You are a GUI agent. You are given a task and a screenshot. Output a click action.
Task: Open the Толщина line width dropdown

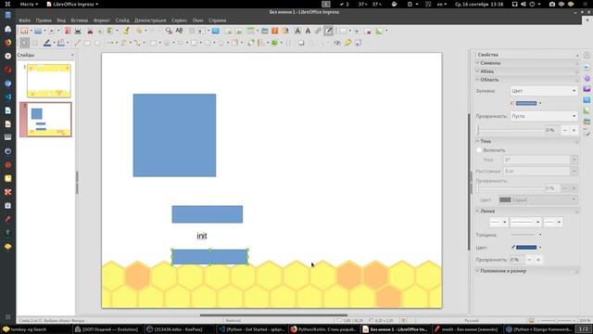[525, 235]
